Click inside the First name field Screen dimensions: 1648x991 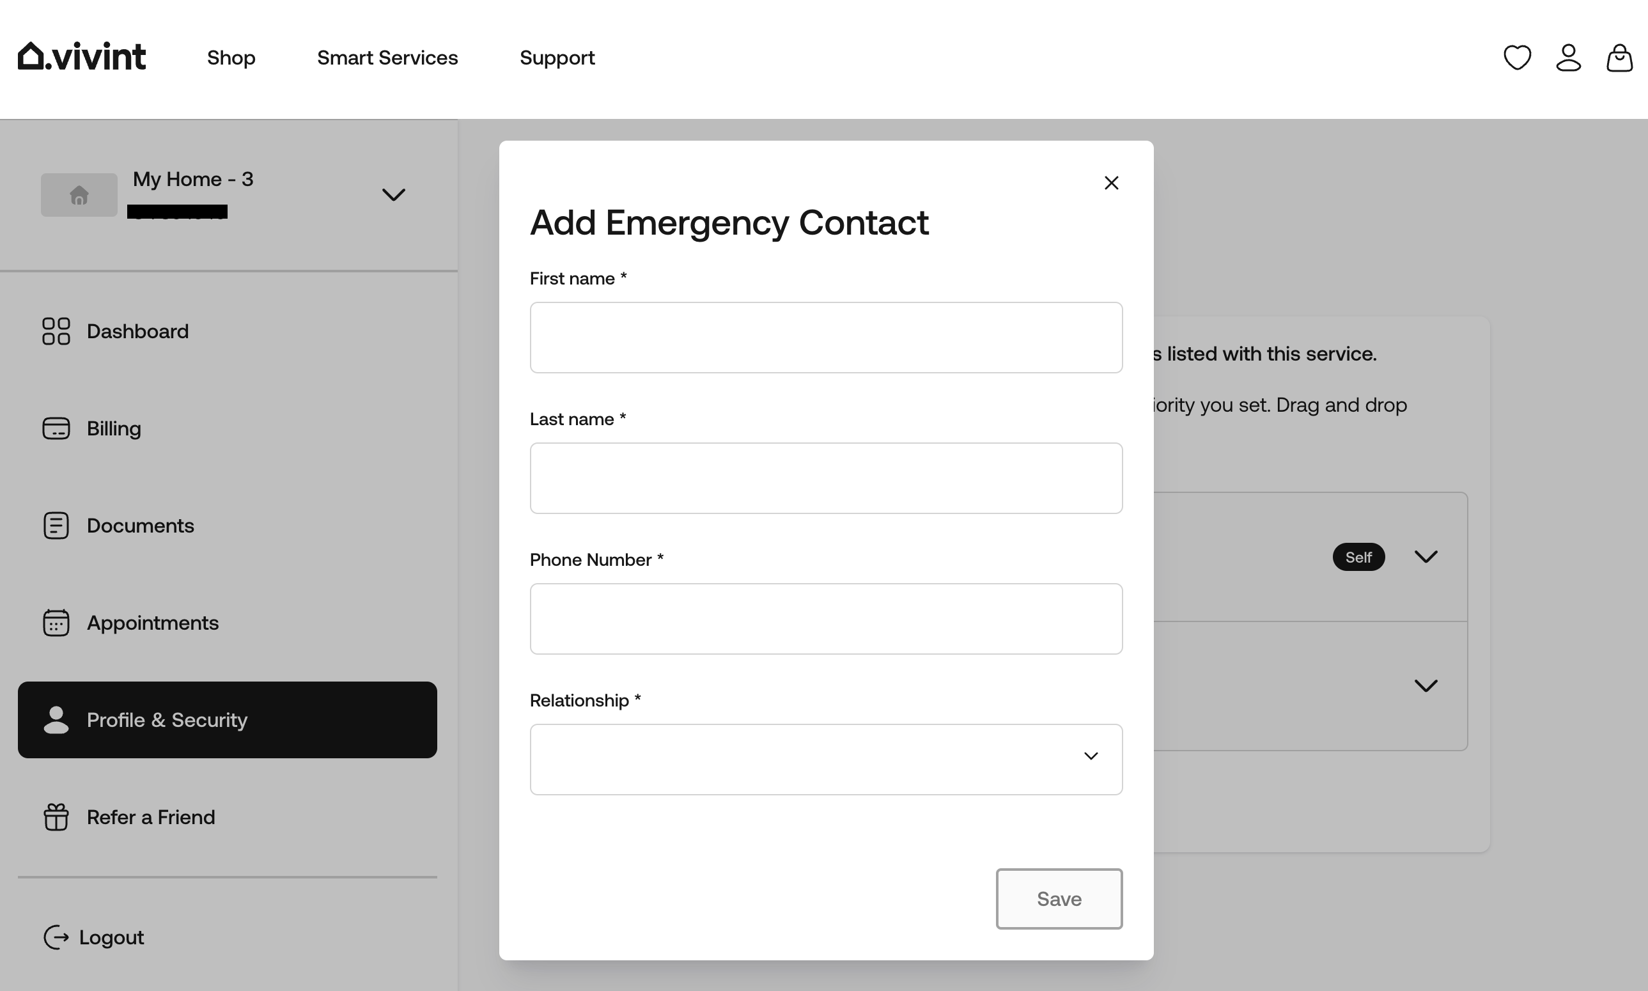[x=825, y=337]
